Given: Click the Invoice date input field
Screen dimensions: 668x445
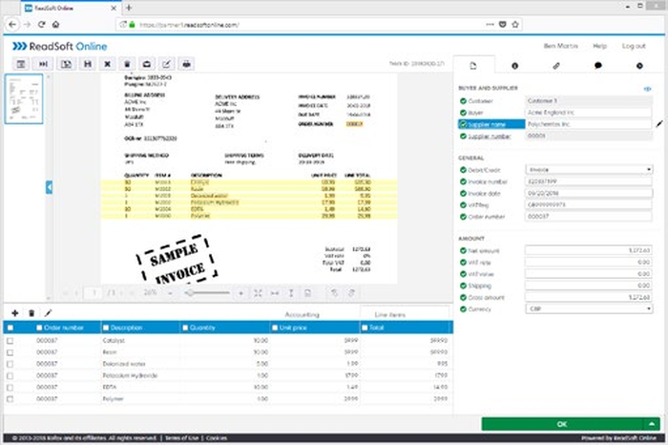Looking at the screenshot, I should click(588, 193).
